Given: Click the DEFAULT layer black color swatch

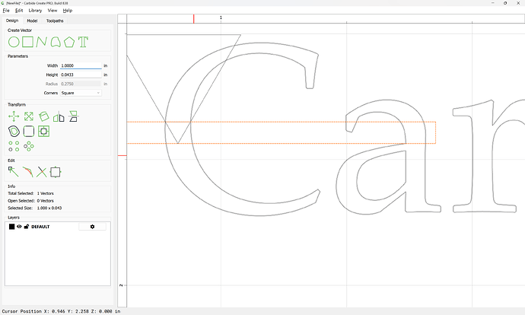Looking at the screenshot, I should pyautogui.click(x=11, y=227).
